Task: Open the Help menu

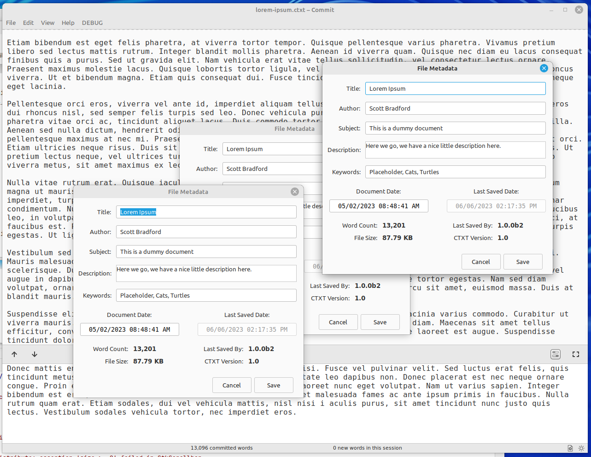Action: point(68,23)
